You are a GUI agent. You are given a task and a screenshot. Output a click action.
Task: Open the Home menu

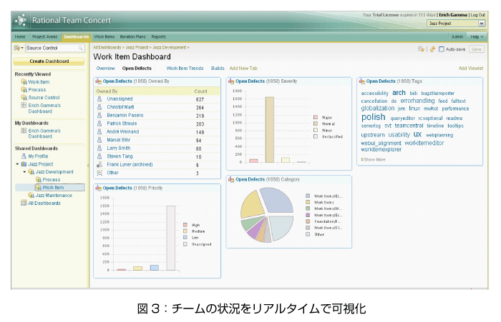pos(20,36)
